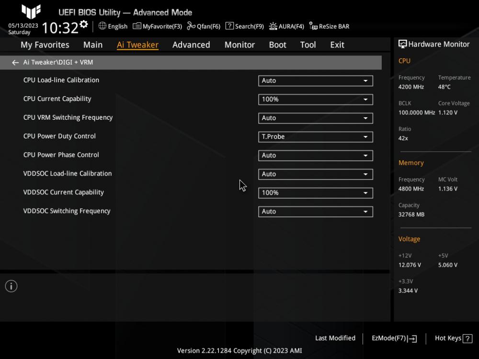The height and width of the screenshot is (359, 479).
Task: Open VDDSOC Switching Frequency dropdown
Action: (316, 212)
